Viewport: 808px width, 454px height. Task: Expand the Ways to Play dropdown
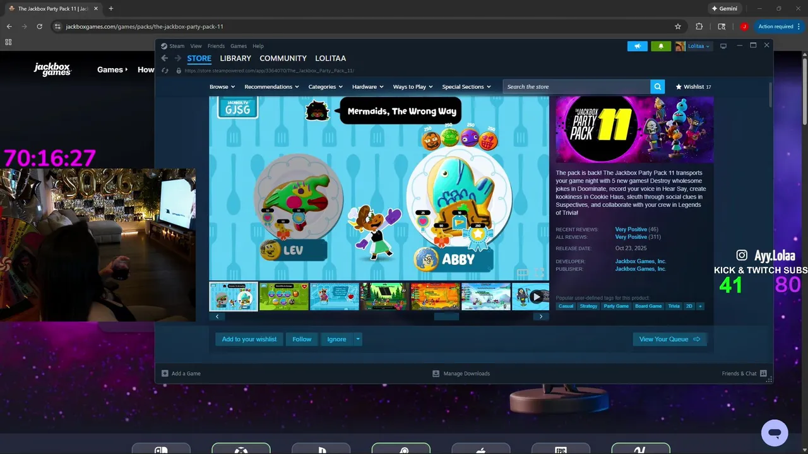click(x=413, y=87)
